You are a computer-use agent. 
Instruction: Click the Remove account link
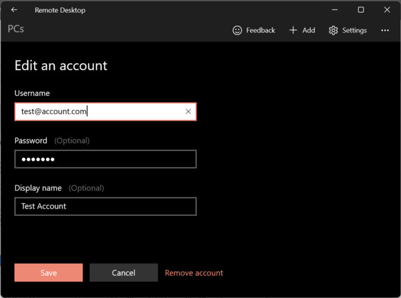click(x=194, y=273)
